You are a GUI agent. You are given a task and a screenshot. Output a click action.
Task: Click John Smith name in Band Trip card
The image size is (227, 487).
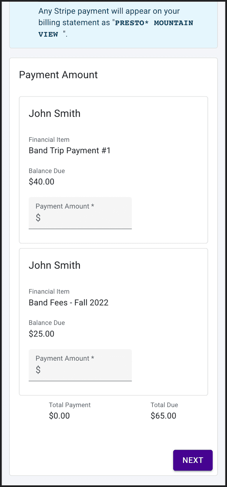pos(54,113)
